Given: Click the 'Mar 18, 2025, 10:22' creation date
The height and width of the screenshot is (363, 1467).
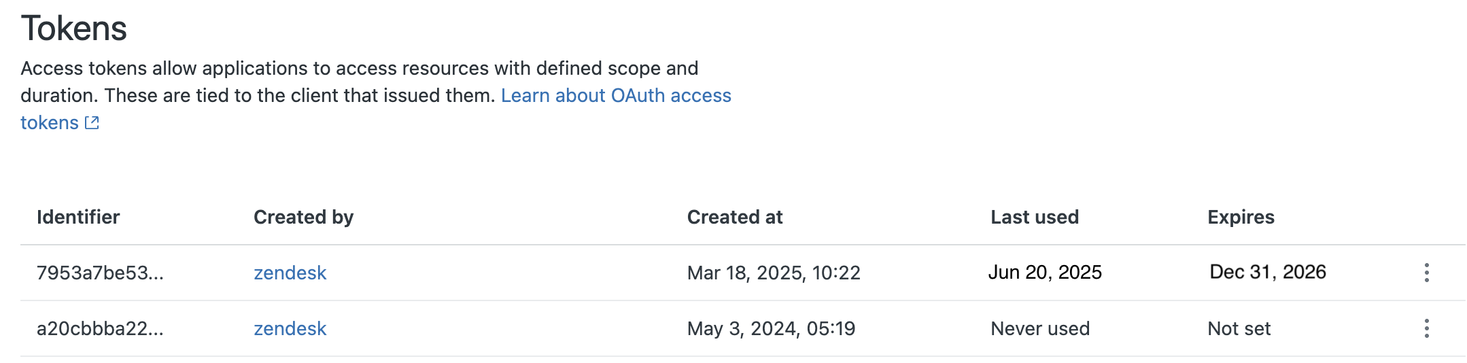Looking at the screenshot, I should pyautogui.click(x=774, y=273).
